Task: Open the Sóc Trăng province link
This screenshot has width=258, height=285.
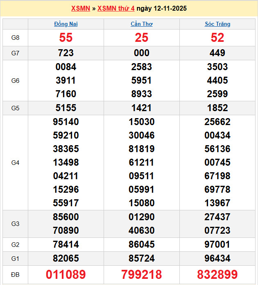Action: pyautogui.click(x=217, y=24)
